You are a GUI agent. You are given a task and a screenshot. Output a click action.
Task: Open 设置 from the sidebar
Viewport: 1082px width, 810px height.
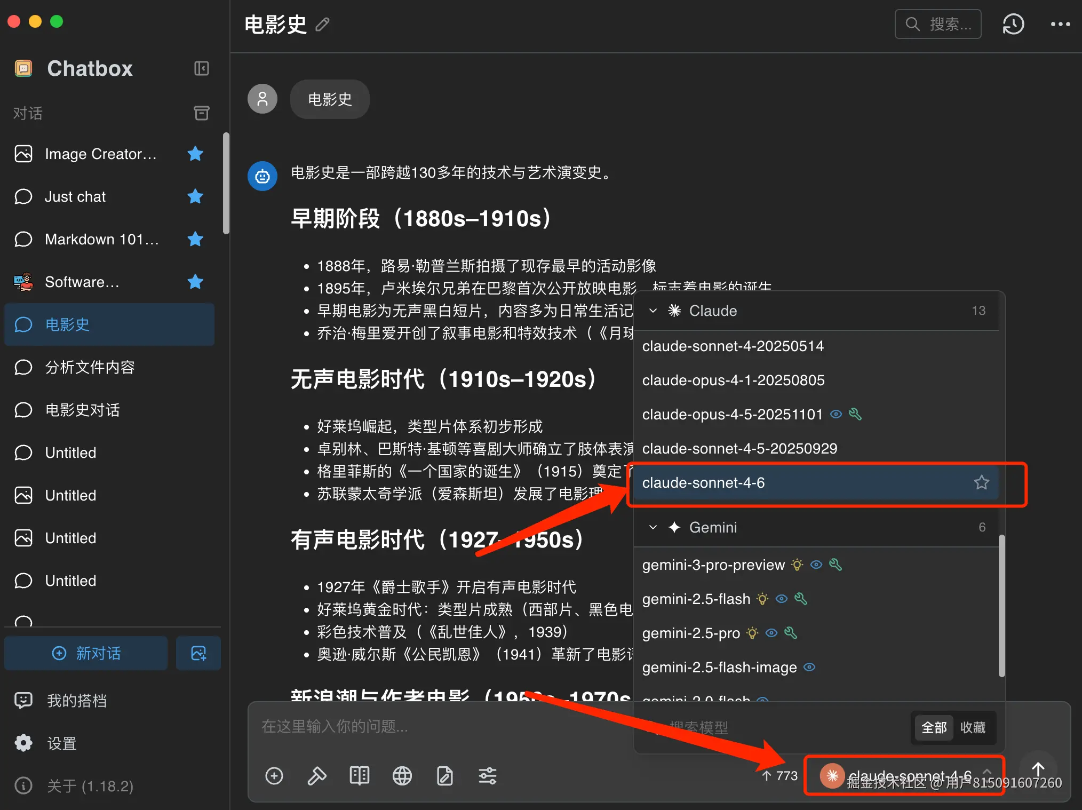pos(61,743)
